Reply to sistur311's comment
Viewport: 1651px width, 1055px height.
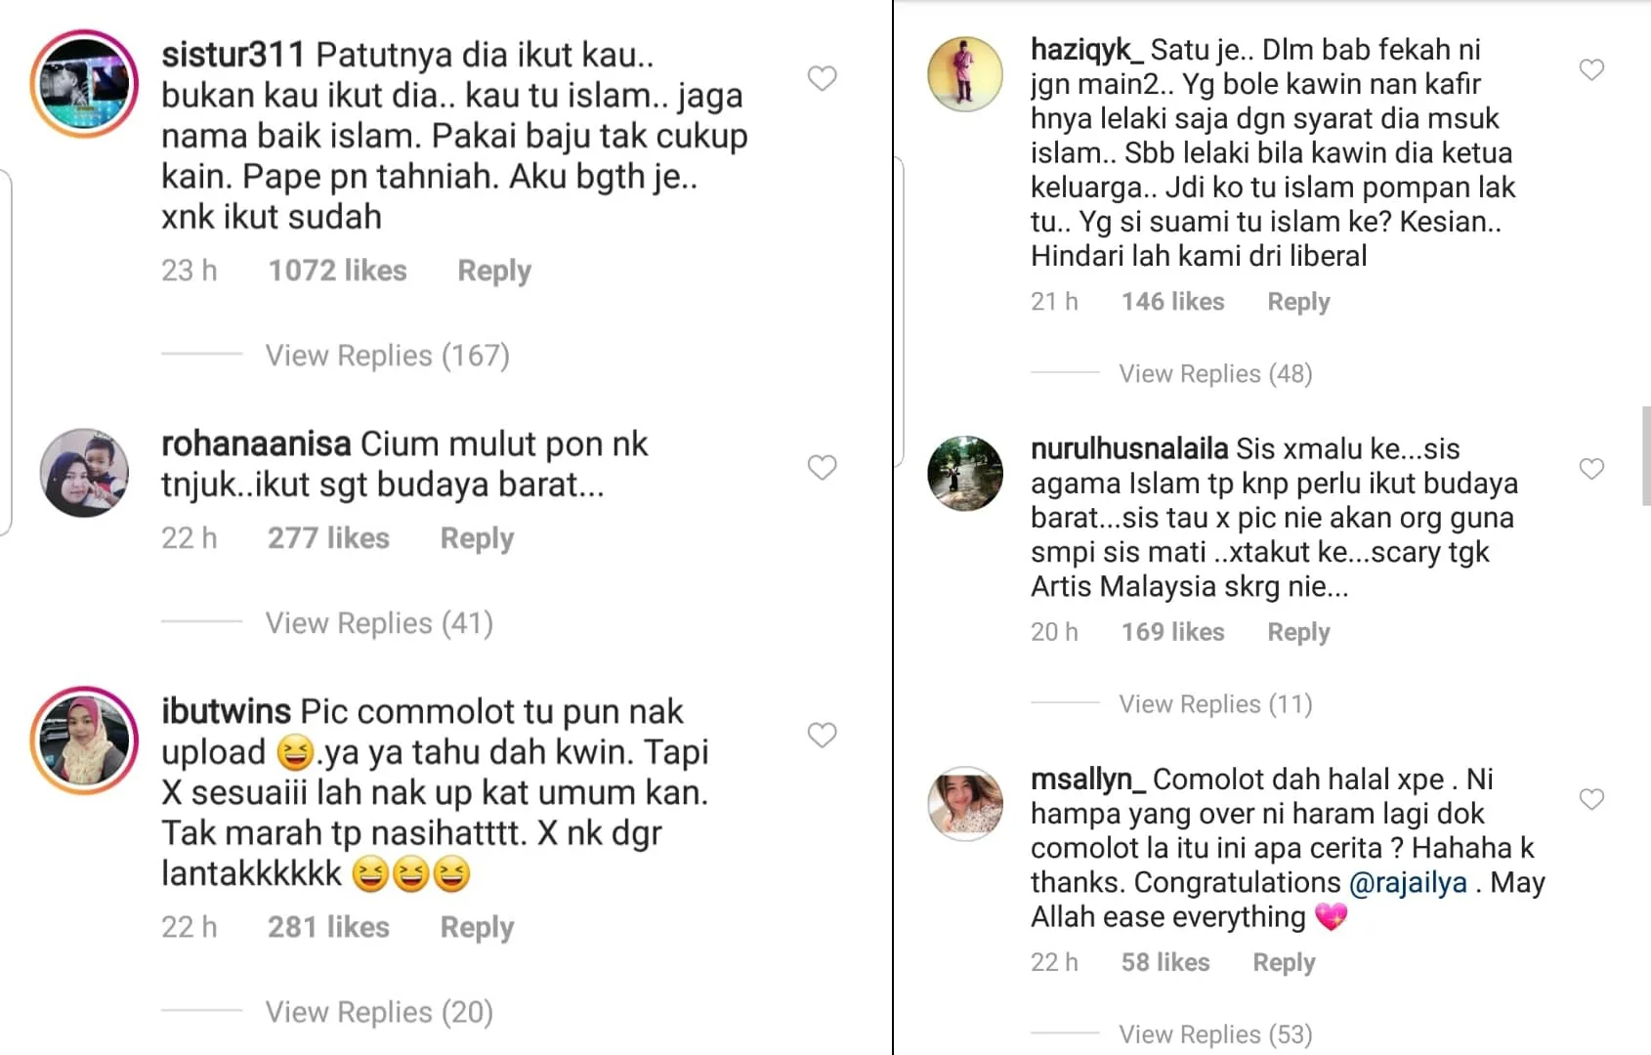pyautogui.click(x=494, y=271)
